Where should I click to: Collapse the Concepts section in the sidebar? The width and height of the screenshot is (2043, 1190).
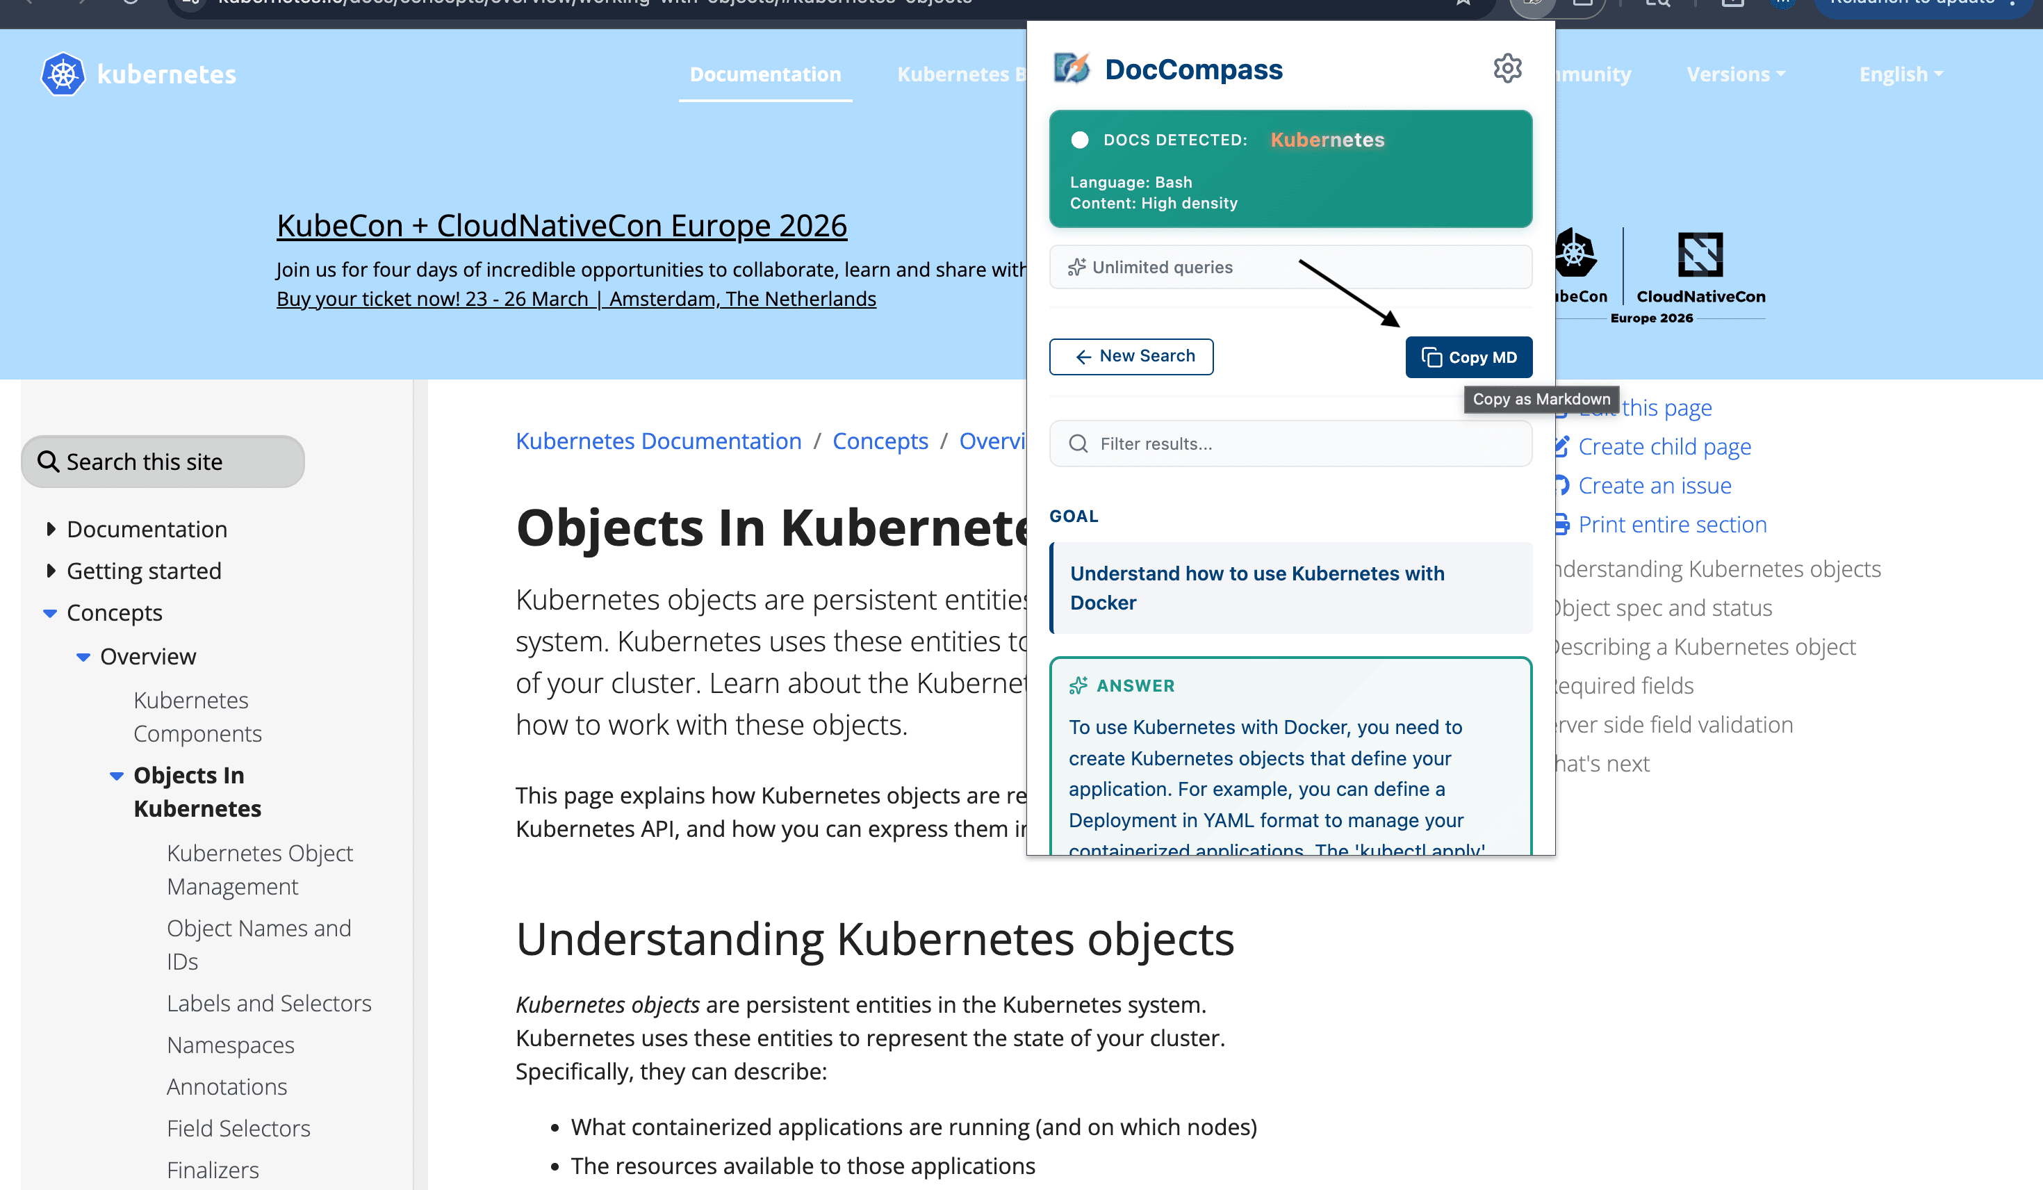click(x=49, y=613)
